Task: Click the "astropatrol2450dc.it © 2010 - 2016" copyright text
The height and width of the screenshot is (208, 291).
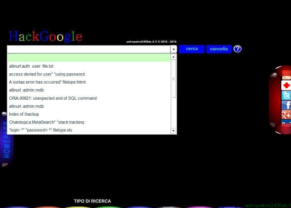Action: coord(151,42)
